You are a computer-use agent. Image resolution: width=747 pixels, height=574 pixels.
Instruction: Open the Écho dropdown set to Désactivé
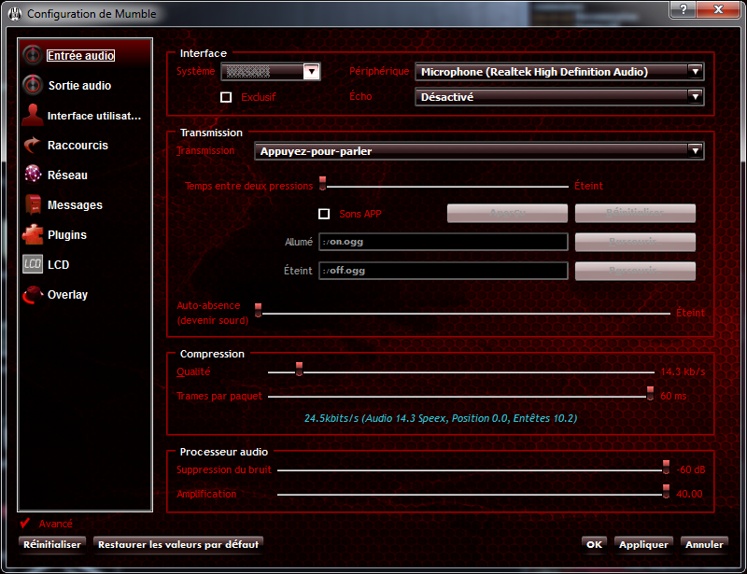(x=558, y=96)
